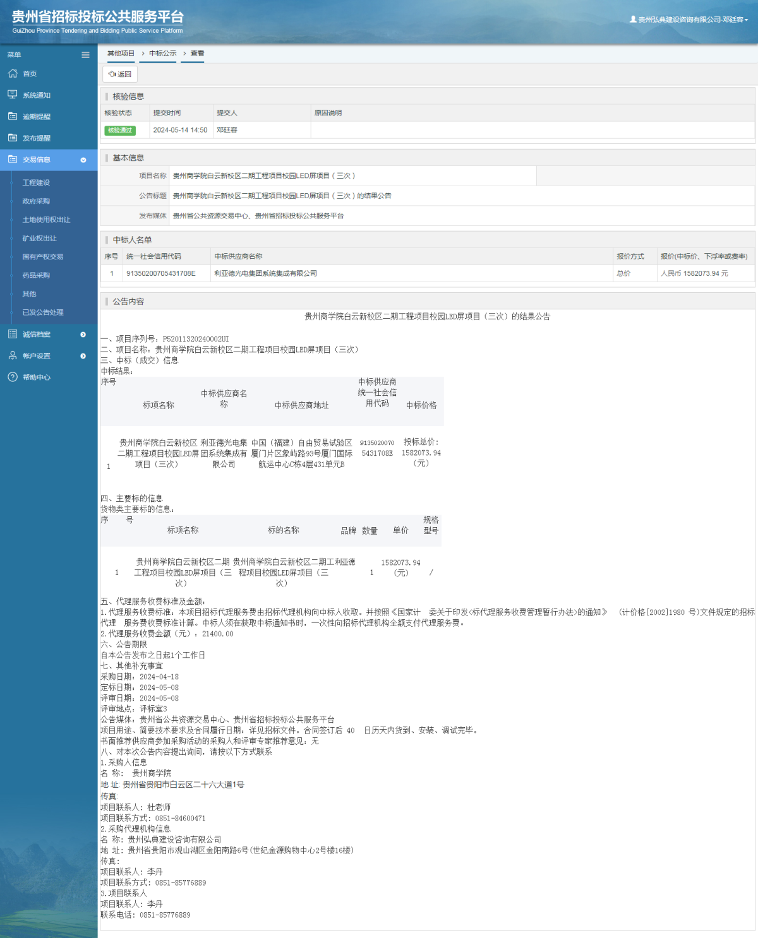Open 首页 in the sidebar
The image size is (758, 938).
pyautogui.click(x=30, y=74)
